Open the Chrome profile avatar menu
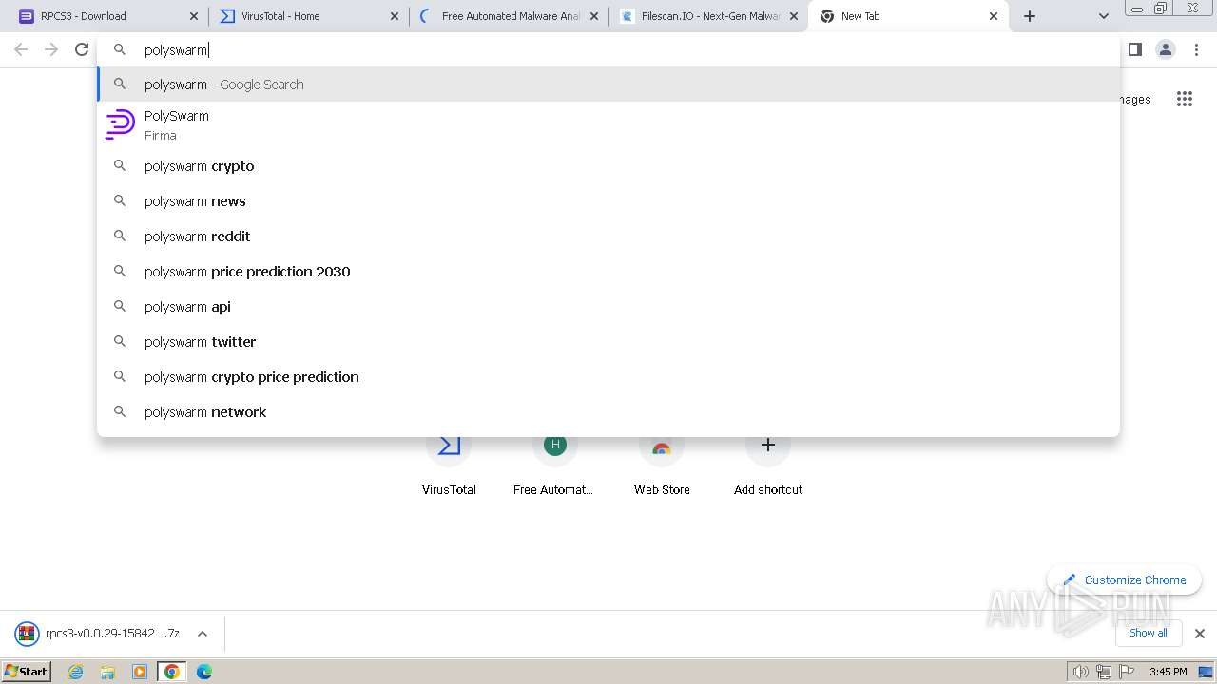This screenshot has height=684, width=1217. click(1166, 49)
